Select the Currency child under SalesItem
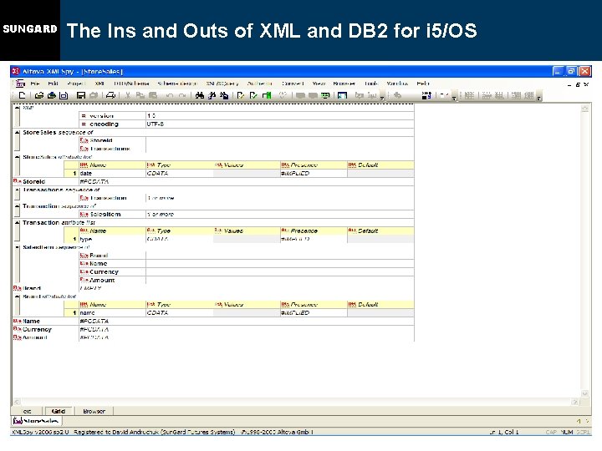Screen dimensions: 602x451 [112, 272]
